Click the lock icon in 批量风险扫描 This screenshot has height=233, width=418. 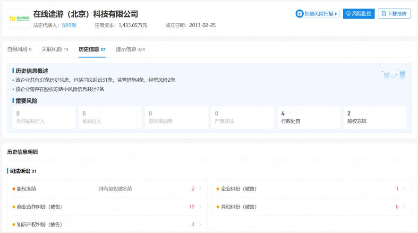(299, 14)
